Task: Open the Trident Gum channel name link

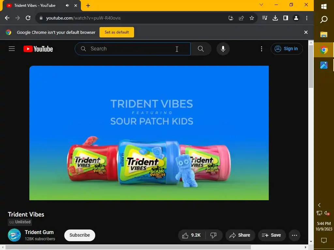Action: click(39, 232)
